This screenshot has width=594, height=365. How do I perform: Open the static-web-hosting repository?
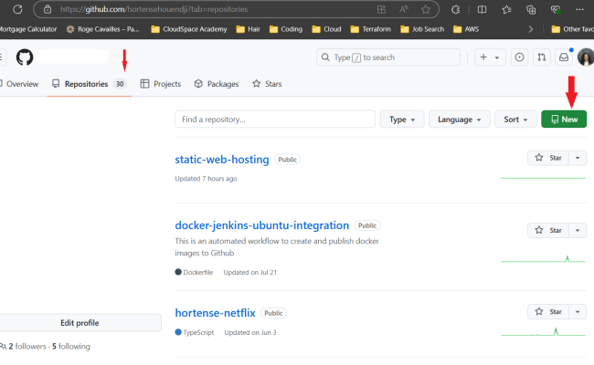222,160
